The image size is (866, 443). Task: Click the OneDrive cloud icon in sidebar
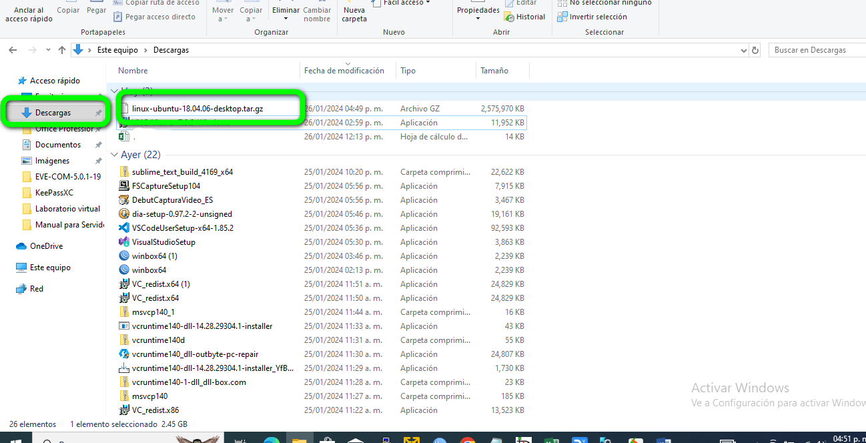[x=21, y=246]
